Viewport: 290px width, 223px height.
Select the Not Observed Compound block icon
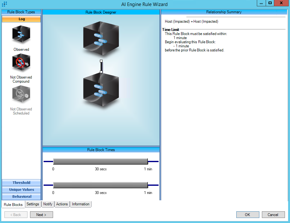(x=21, y=63)
